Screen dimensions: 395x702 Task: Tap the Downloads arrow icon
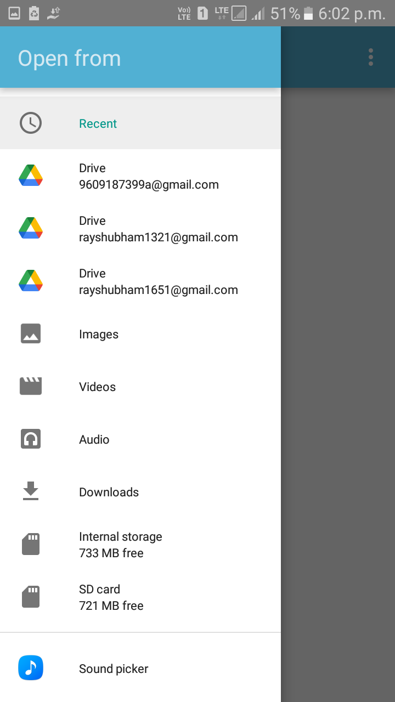[31, 491]
